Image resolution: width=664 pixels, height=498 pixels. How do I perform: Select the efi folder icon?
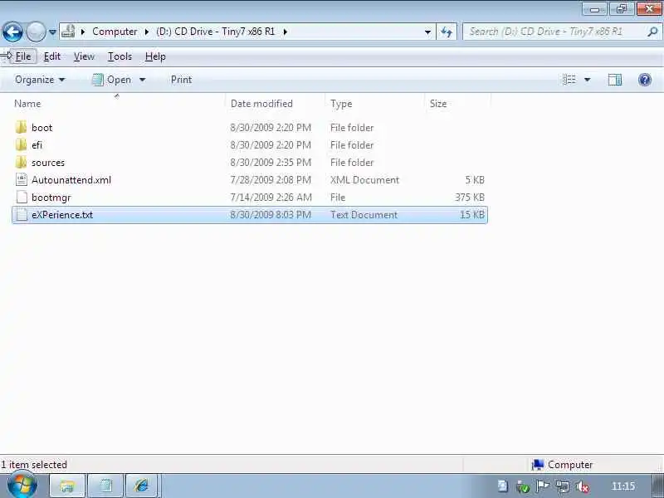(x=21, y=144)
